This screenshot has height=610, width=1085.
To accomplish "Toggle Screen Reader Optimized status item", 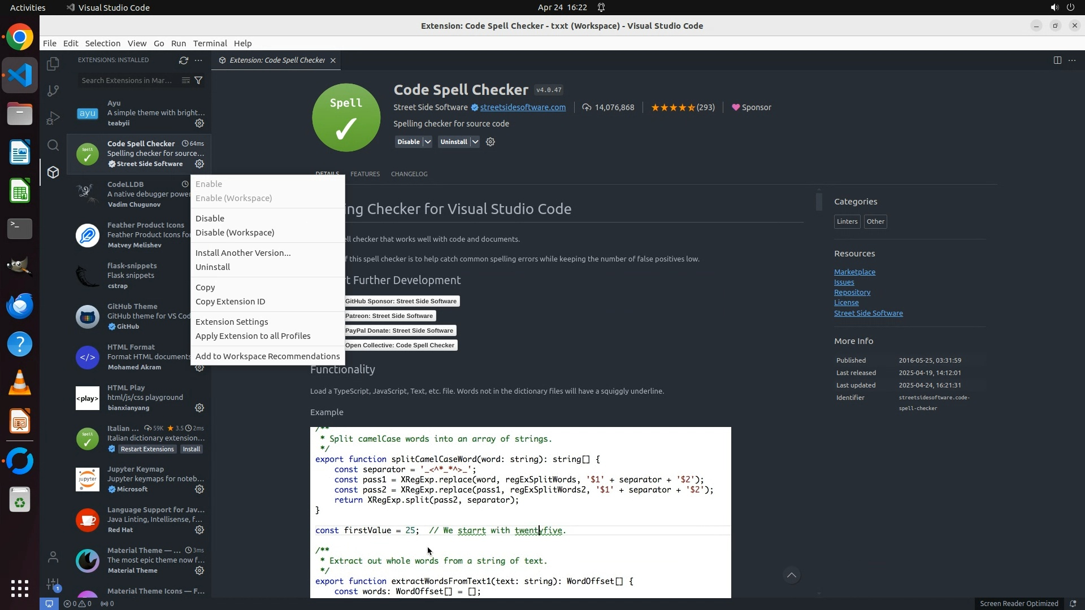I will 1018,603.
